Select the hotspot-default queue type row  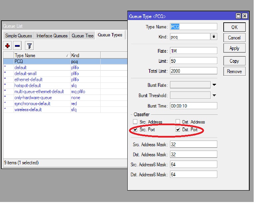point(65,86)
